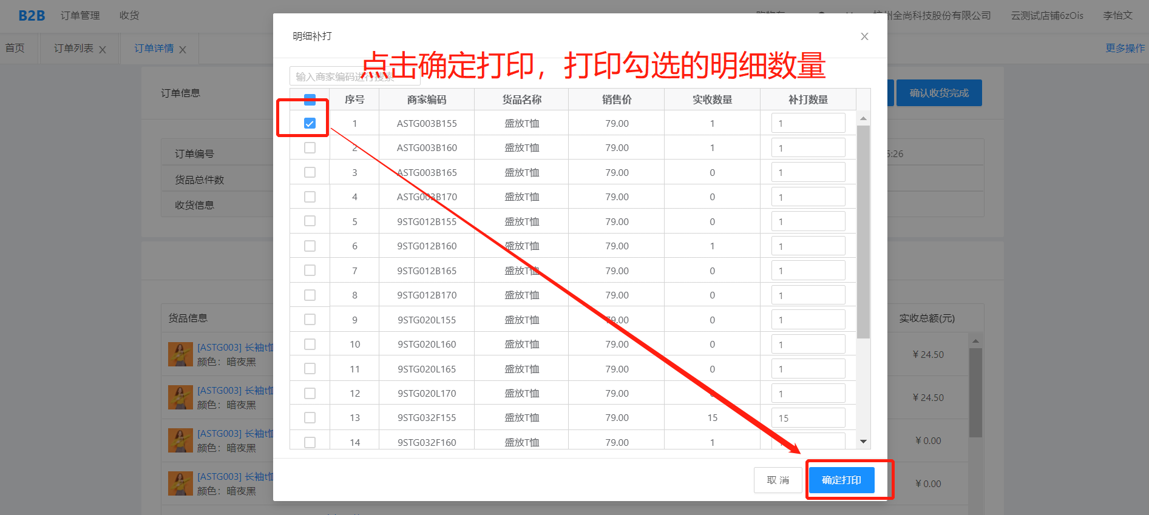1149x515 pixels.
Task: Tick the checkbox for row 13, 9STG032F155
Action: (x=310, y=417)
